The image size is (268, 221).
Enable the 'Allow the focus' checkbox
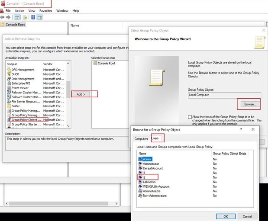point(191,117)
